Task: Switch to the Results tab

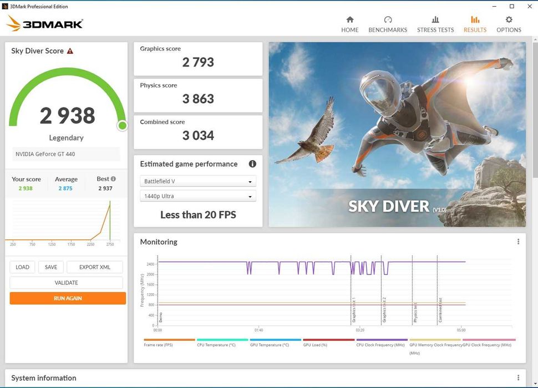Action: point(475,24)
